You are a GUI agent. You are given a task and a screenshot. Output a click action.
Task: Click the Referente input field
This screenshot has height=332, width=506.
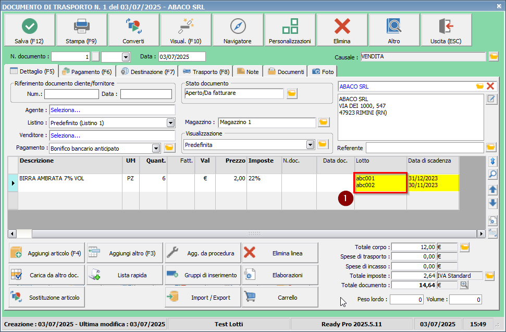click(x=425, y=148)
